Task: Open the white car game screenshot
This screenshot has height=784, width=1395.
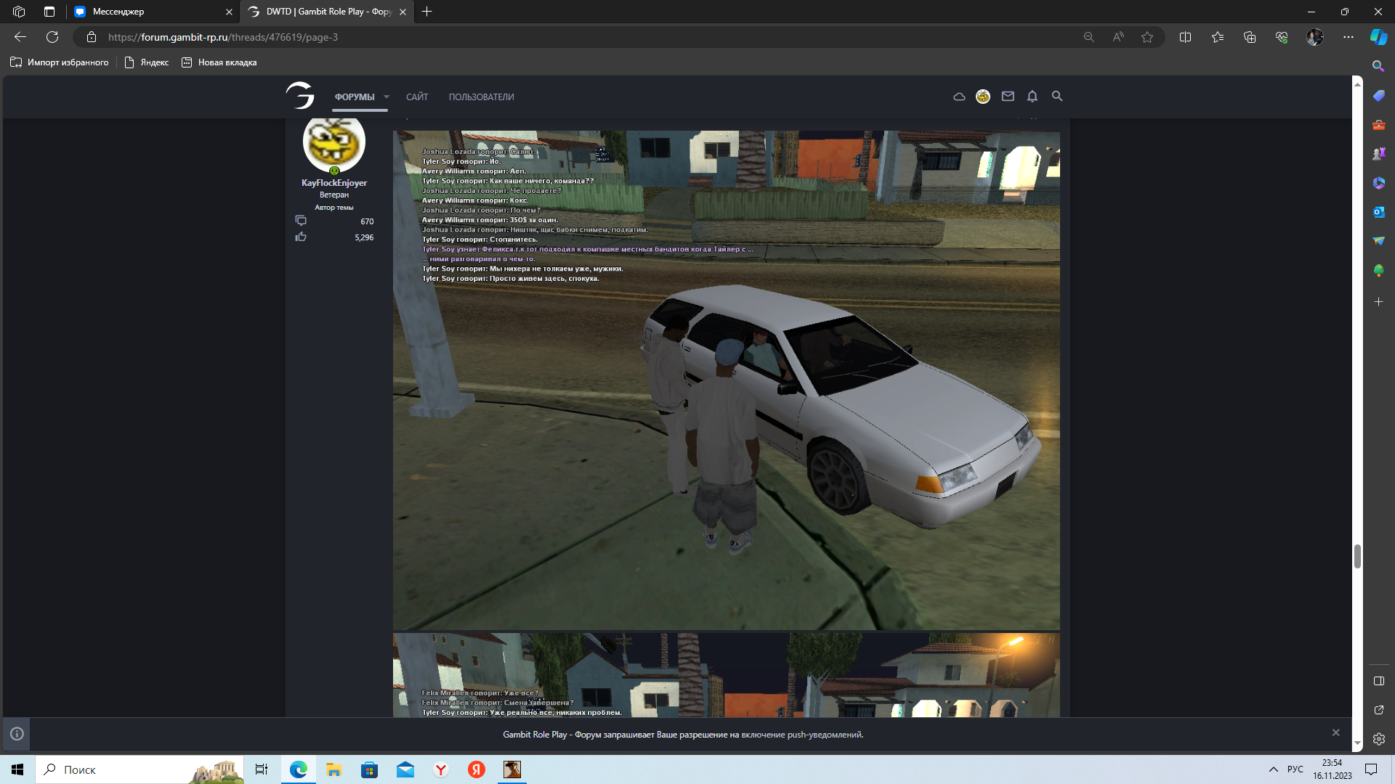Action: [726, 380]
